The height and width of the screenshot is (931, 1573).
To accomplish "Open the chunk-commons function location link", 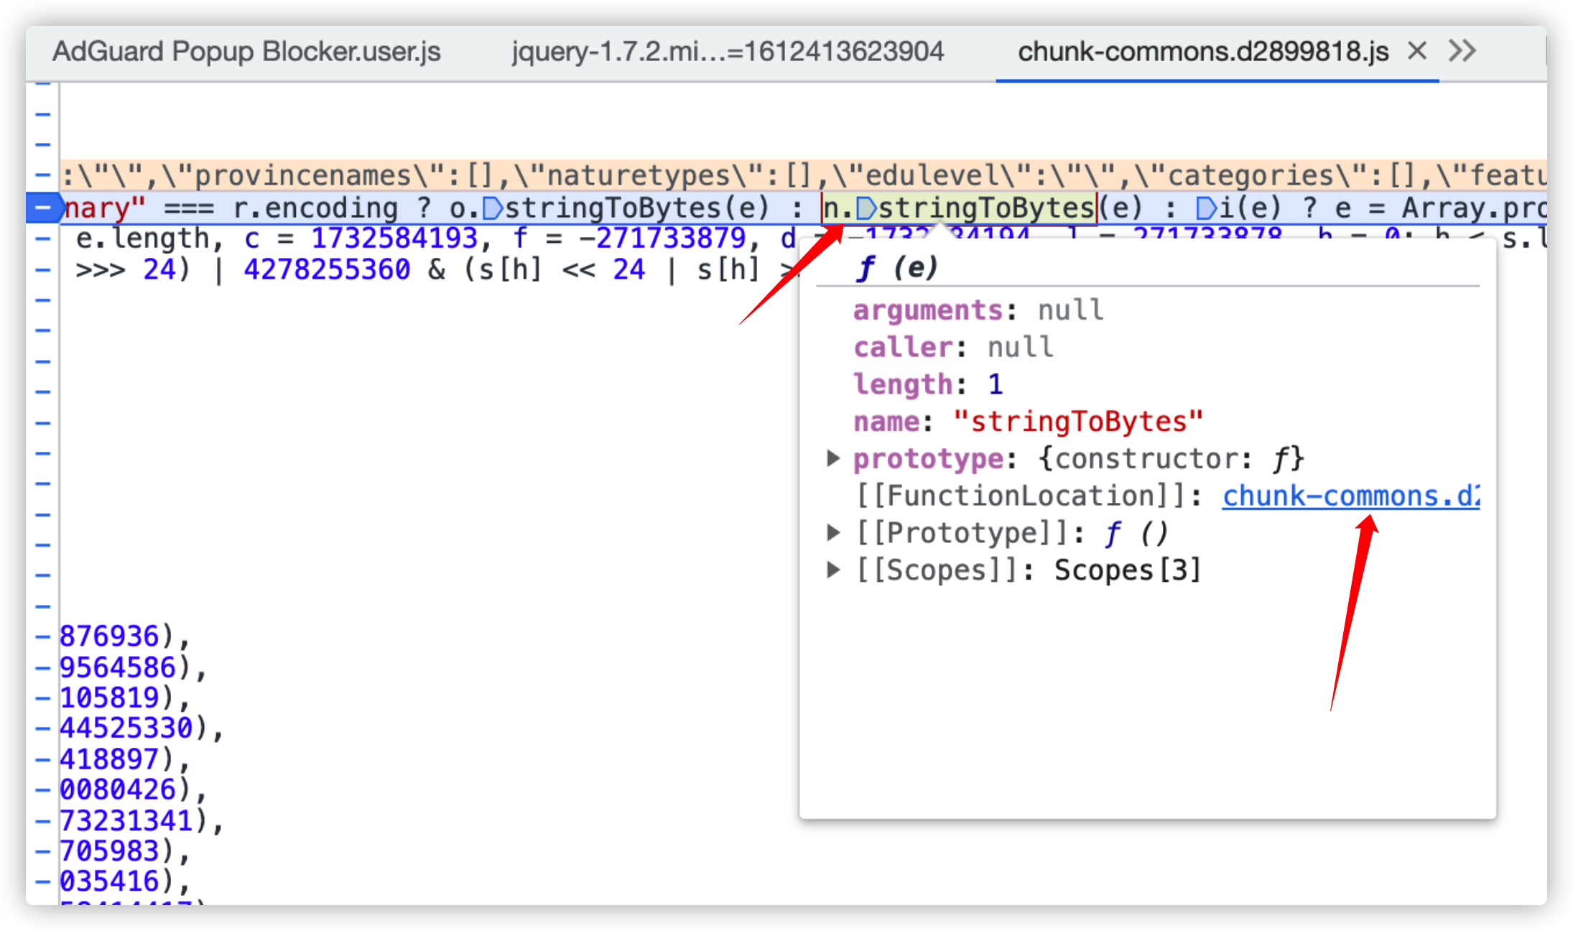I will pos(1351,496).
